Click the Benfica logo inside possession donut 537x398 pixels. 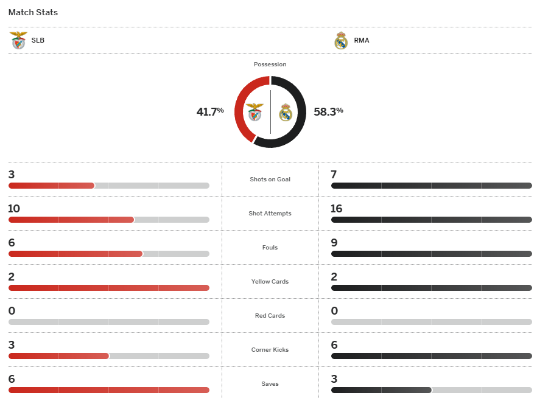[x=254, y=113]
